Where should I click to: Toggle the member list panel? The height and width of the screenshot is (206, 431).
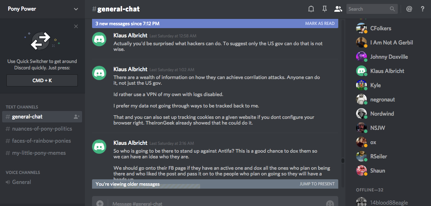338,9
